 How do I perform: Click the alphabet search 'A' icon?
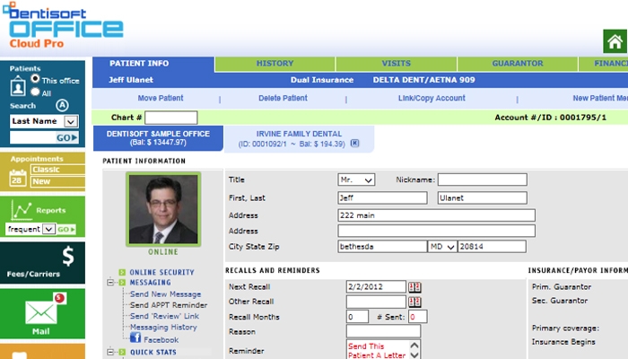[62, 105]
